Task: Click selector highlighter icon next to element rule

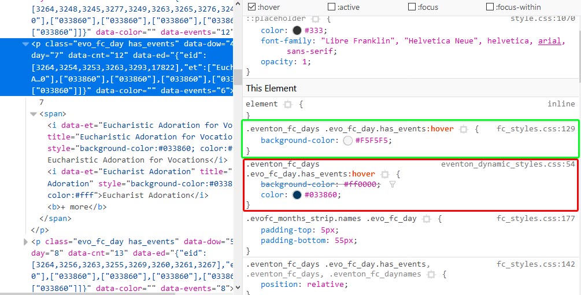Action: click(x=288, y=104)
